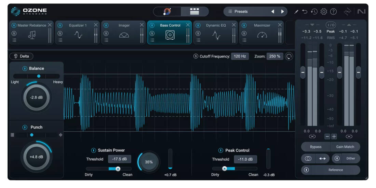Click the Balance Light-Heavy slider handle

[x=39, y=76]
